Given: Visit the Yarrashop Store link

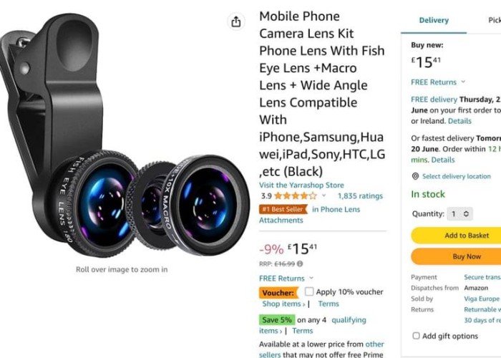Looking at the screenshot, I should point(301,185).
